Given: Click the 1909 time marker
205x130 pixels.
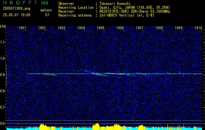Looking at the screenshot, I should click(x=179, y=28).
